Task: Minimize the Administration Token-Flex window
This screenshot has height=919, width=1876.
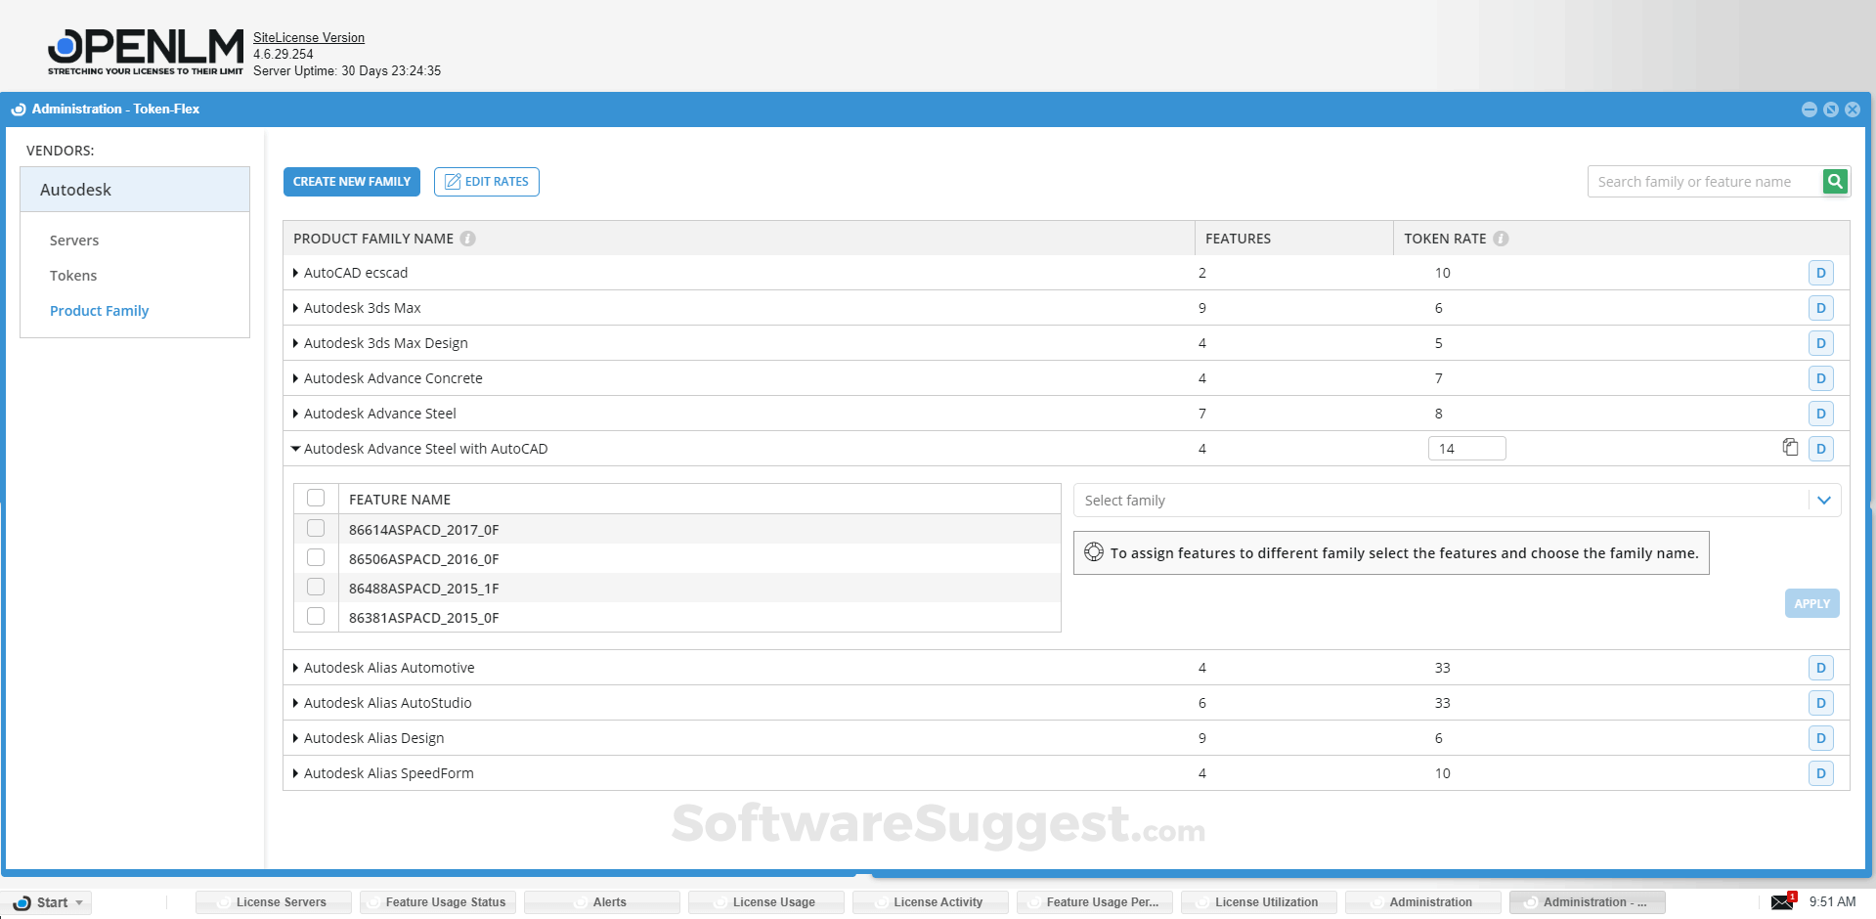Action: tap(1809, 109)
